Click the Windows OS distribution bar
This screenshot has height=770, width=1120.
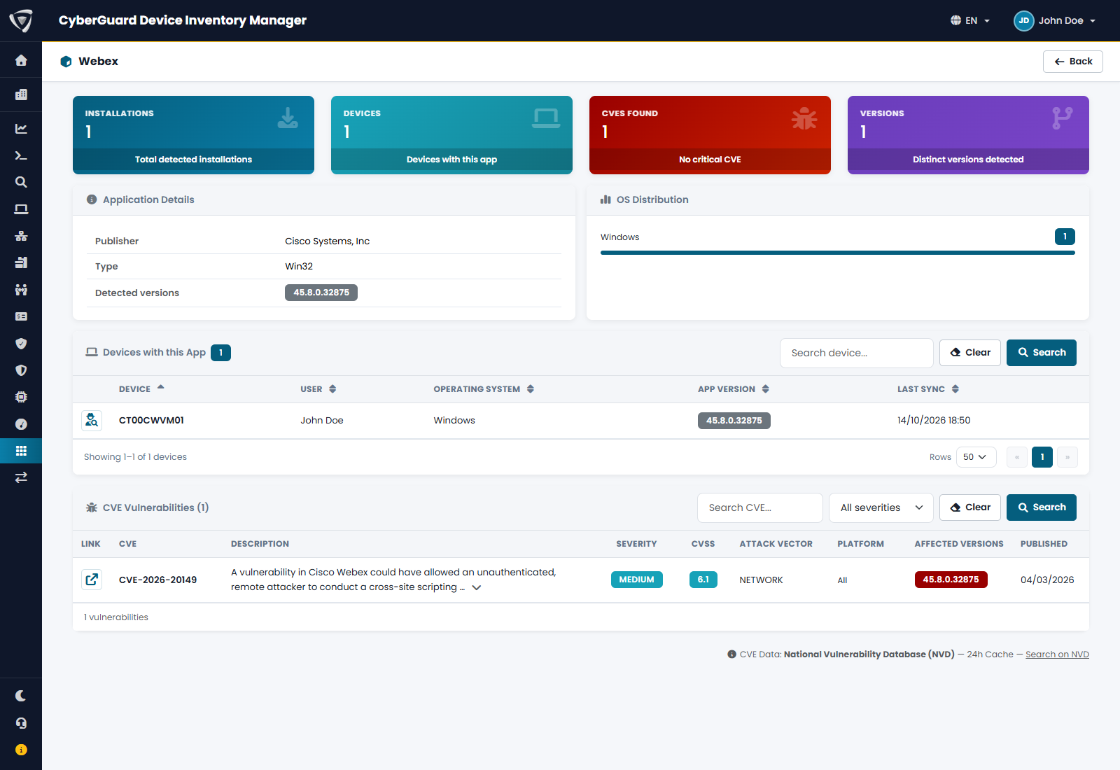838,252
